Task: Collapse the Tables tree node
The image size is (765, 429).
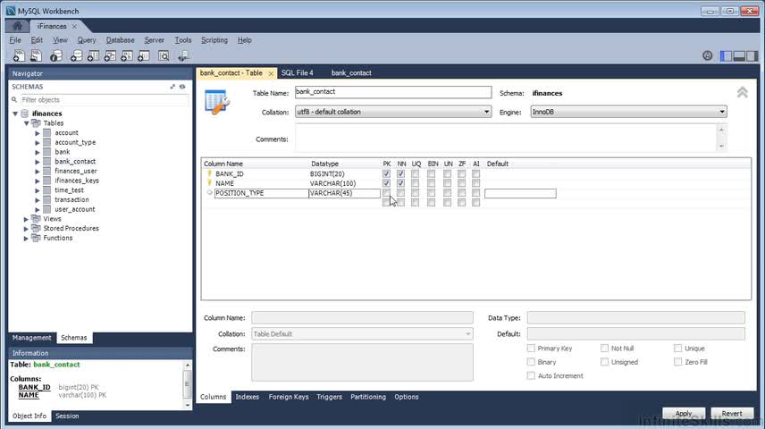Action: coord(26,123)
